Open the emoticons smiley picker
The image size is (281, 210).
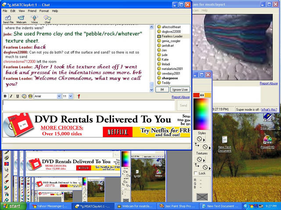coord(30,96)
